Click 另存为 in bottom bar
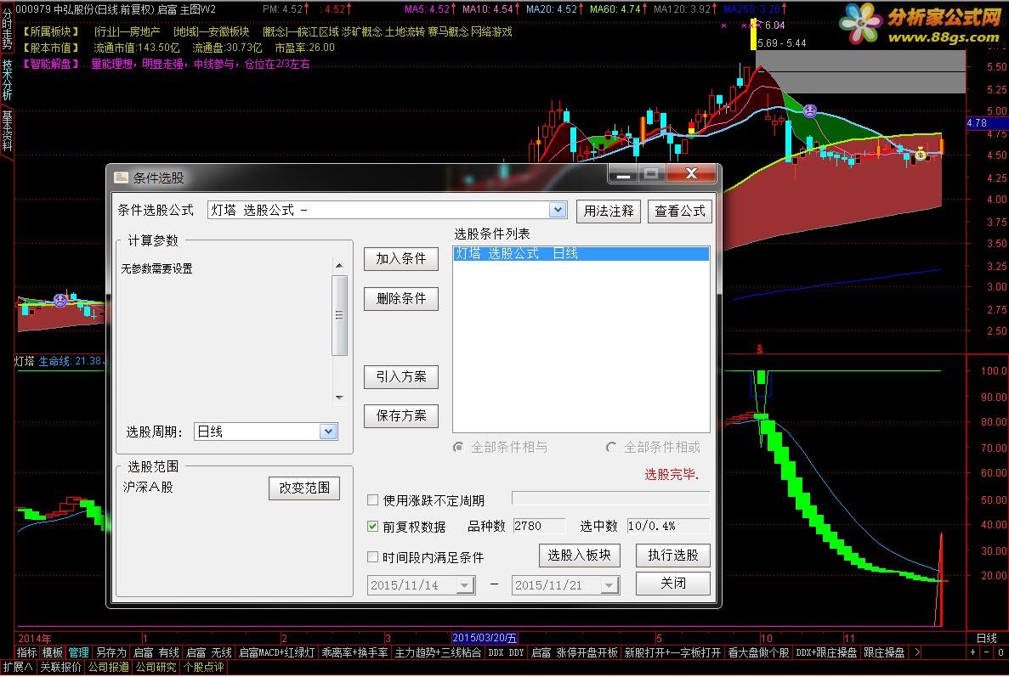 pyautogui.click(x=111, y=652)
